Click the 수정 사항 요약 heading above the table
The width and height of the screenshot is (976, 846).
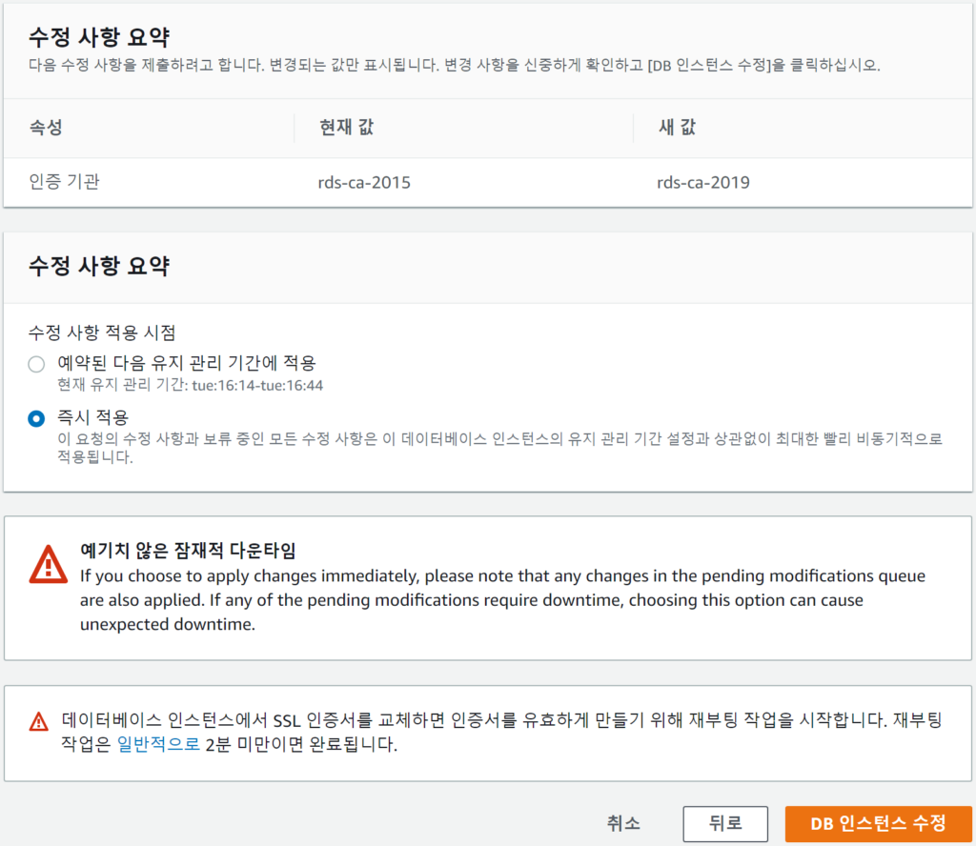pyautogui.click(x=99, y=37)
